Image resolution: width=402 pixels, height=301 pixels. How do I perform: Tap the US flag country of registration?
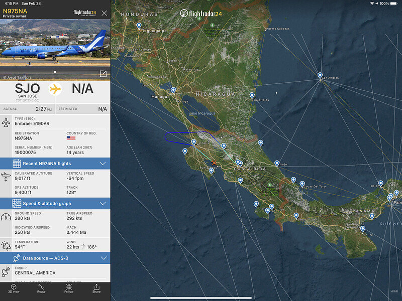tap(71, 138)
